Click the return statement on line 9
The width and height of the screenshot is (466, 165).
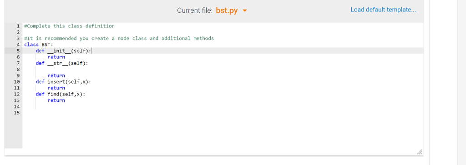click(x=56, y=75)
